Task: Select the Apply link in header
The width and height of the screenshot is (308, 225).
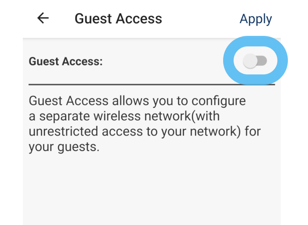Action: tap(255, 19)
